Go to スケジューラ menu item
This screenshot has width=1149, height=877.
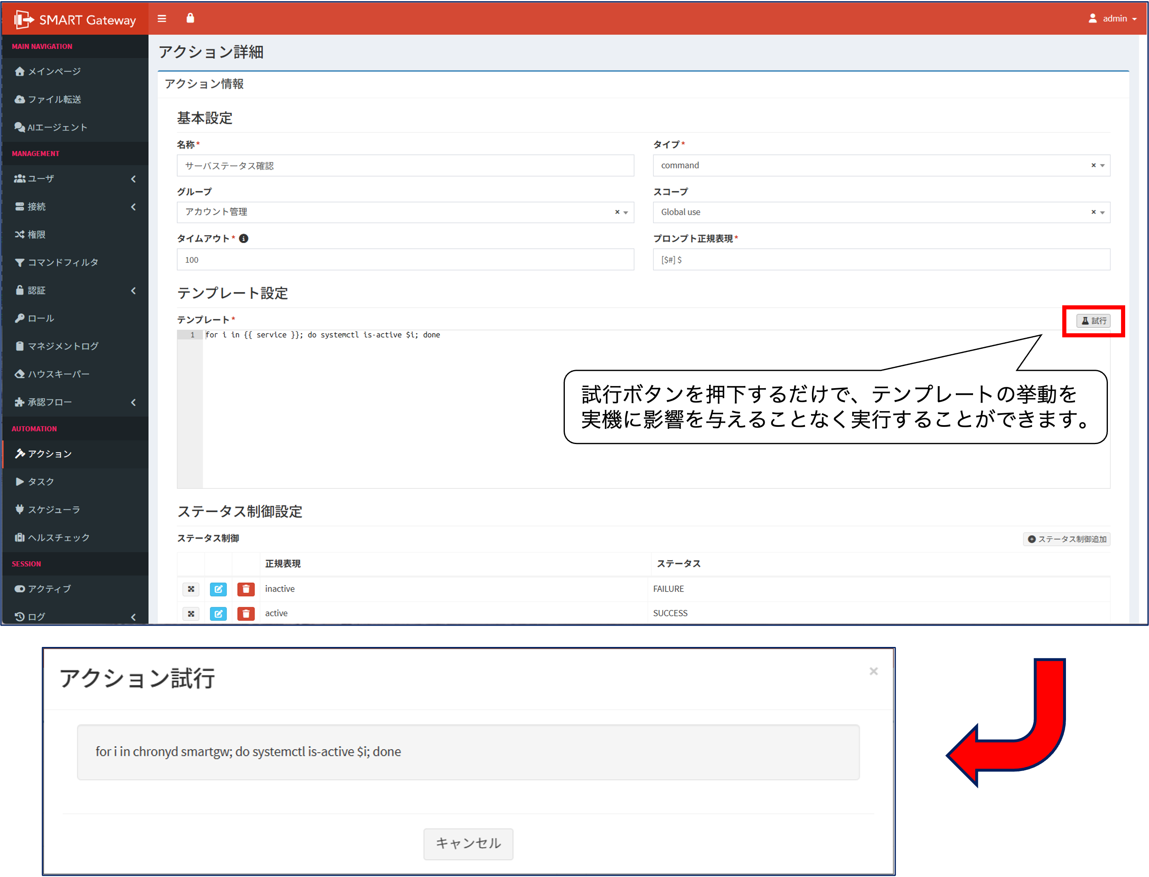(54, 509)
